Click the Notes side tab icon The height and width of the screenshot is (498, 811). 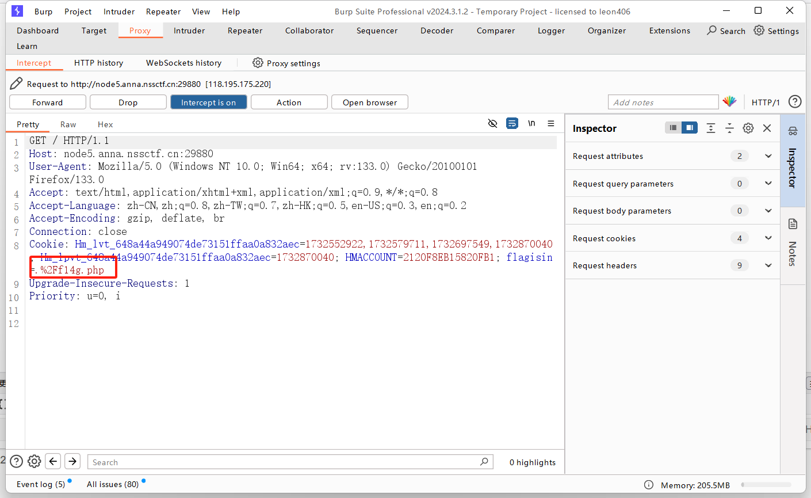(x=793, y=224)
